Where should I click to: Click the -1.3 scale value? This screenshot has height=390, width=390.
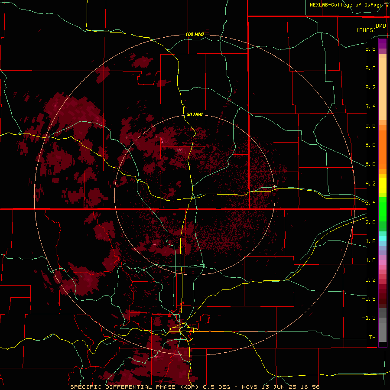pyautogui.click(x=369, y=318)
